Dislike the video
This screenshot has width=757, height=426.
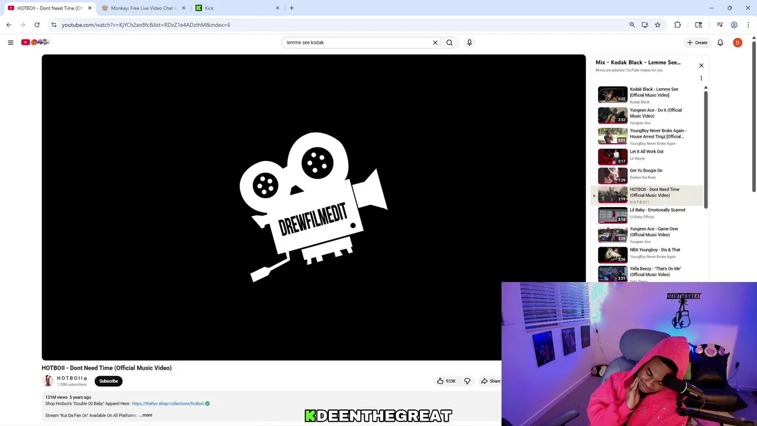[467, 381]
